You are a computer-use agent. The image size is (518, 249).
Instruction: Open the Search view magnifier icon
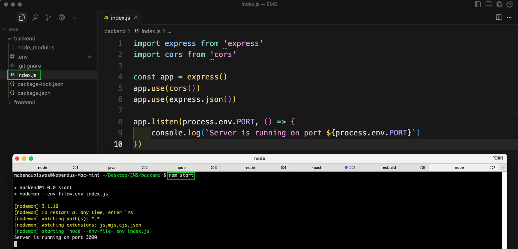click(35, 17)
